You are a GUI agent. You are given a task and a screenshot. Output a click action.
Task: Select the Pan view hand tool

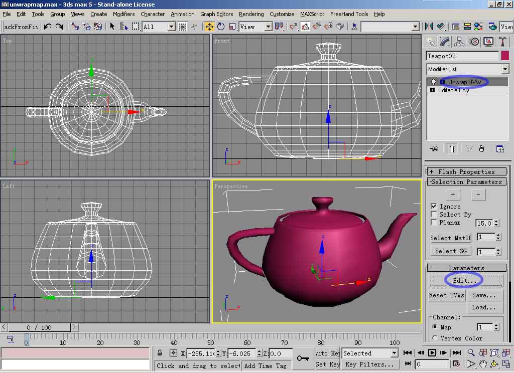[483, 364]
